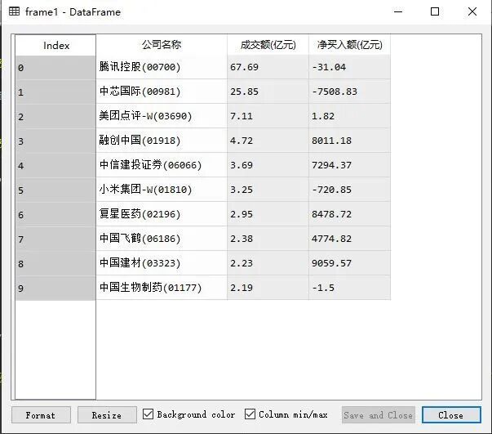Select row index 4
Image resolution: width=492 pixels, height=434 pixels.
55,166
